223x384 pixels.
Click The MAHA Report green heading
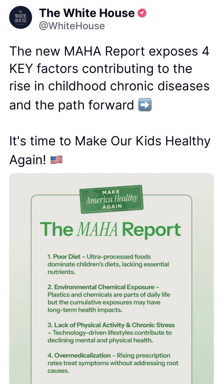click(110, 229)
